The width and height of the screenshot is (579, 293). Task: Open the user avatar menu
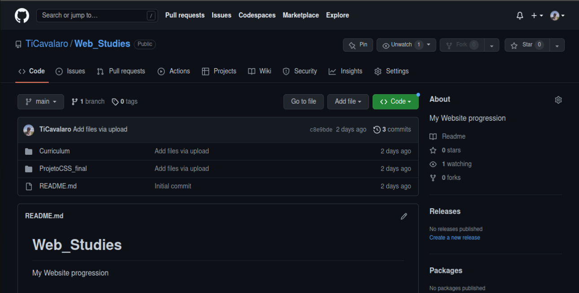point(557,15)
